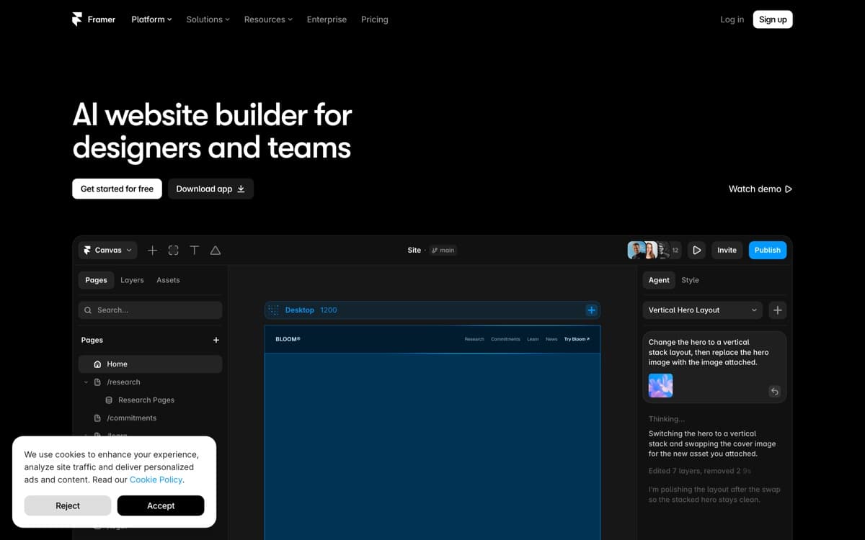This screenshot has width=865, height=540.
Task: Click the breakpoint grid handle icon
Action: 273,310
